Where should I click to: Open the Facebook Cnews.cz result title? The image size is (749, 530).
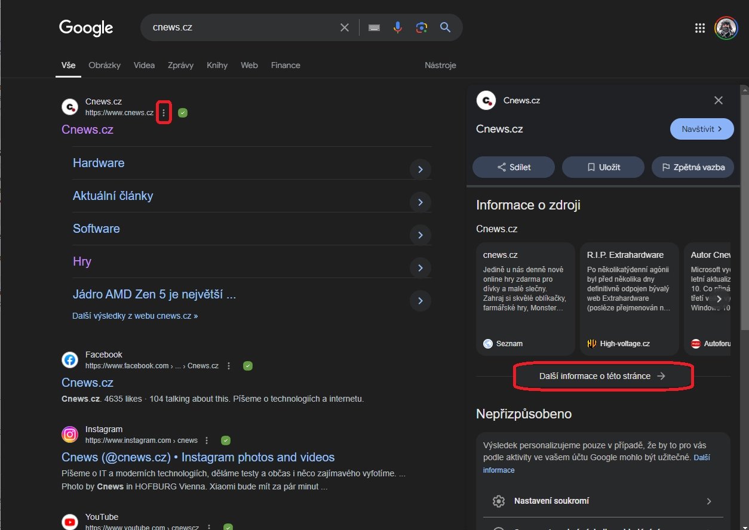87,383
